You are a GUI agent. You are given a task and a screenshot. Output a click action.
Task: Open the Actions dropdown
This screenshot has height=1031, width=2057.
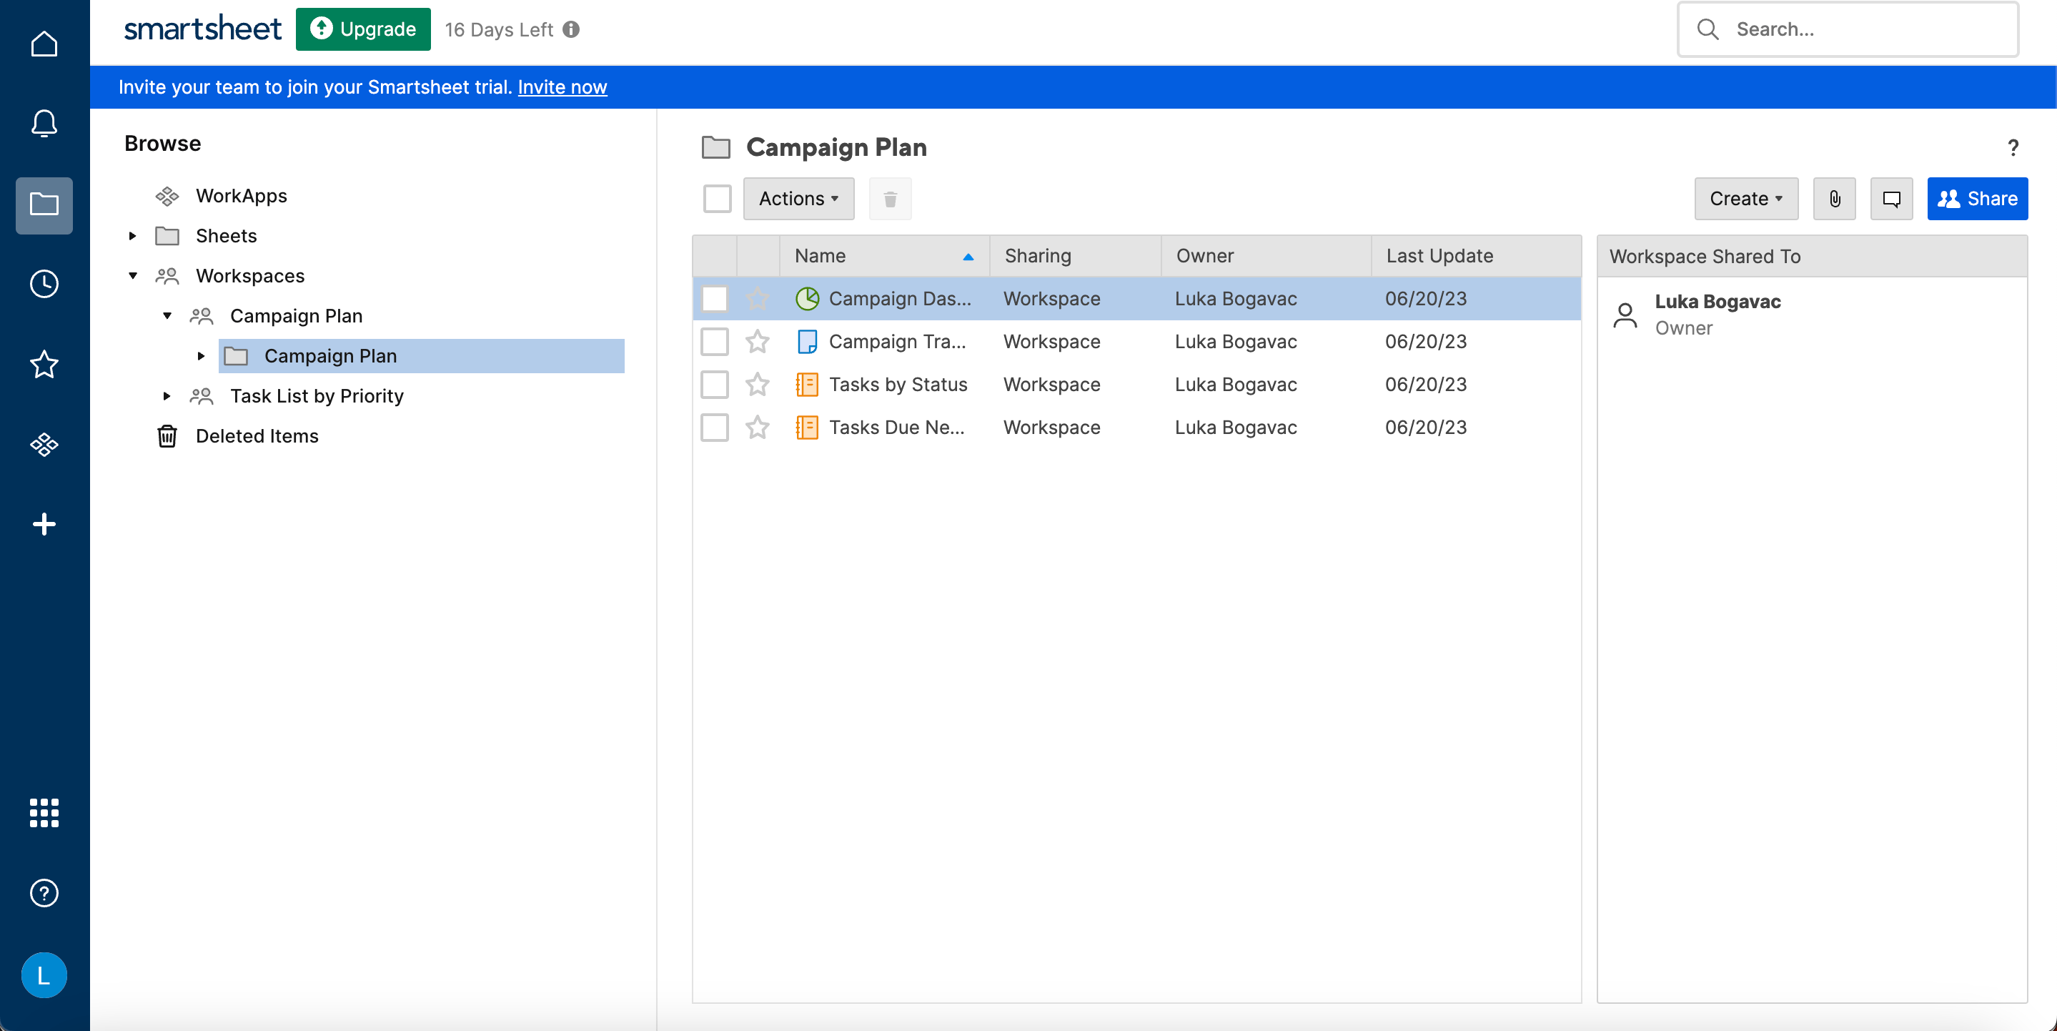(798, 199)
